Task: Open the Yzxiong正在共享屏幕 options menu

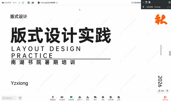Action: click(x=57, y=3)
